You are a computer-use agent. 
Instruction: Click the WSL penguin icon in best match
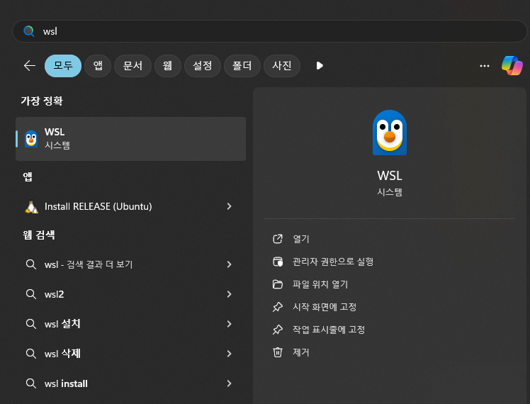coord(31,139)
